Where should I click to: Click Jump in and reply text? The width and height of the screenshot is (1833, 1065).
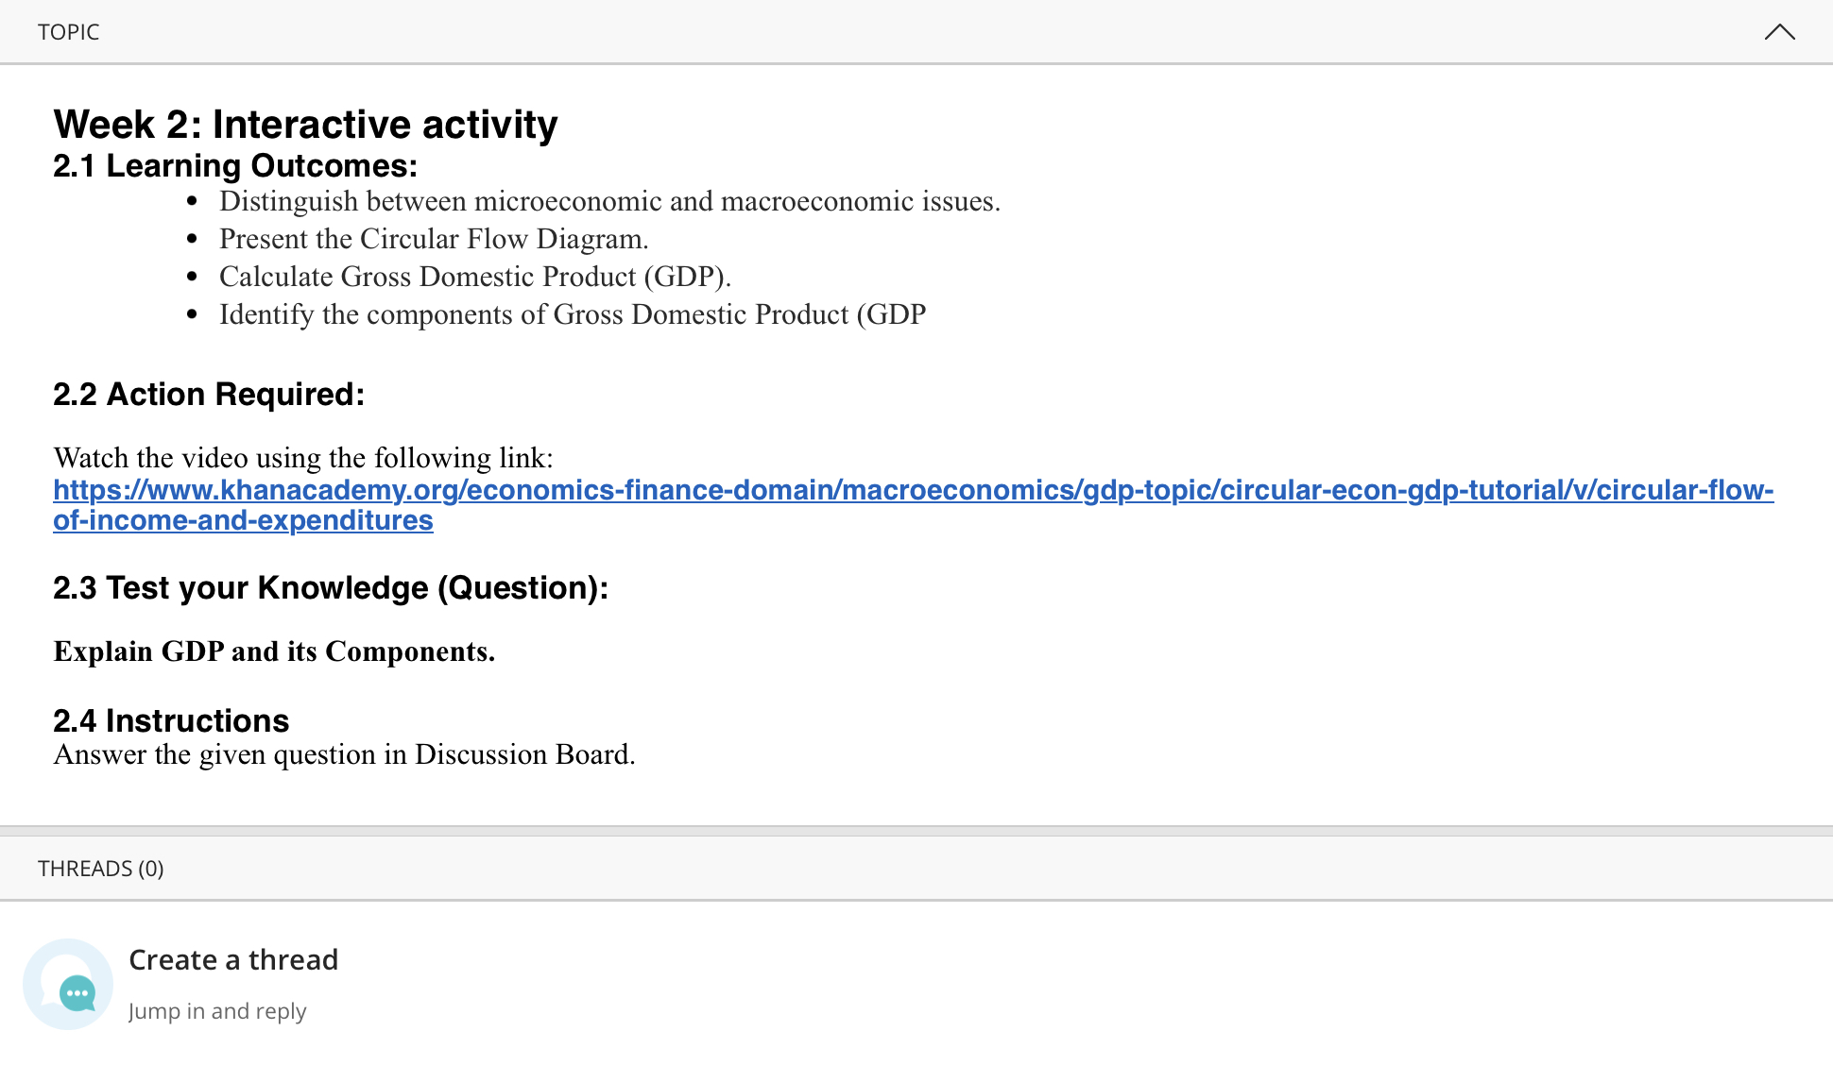tap(217, 1011)
